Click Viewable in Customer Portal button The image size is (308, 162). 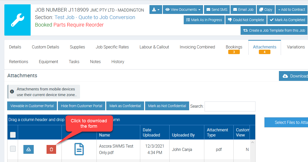32,106
